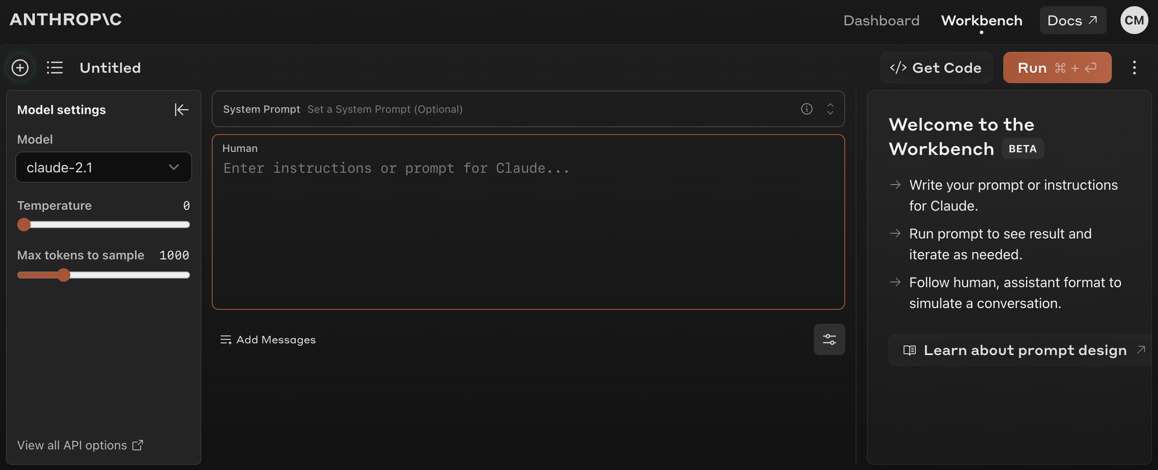Click the System Prompt info icon
This screenshot has width=1158, height=470.
point(807,109)
